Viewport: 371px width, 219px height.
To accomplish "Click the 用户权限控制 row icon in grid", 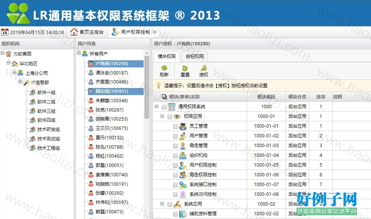I will tap(183, 165).
